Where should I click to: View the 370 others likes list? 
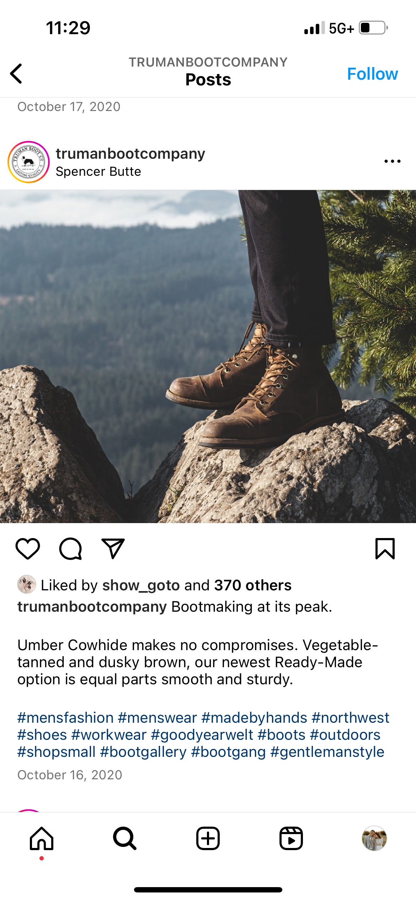tap(253, 585)
